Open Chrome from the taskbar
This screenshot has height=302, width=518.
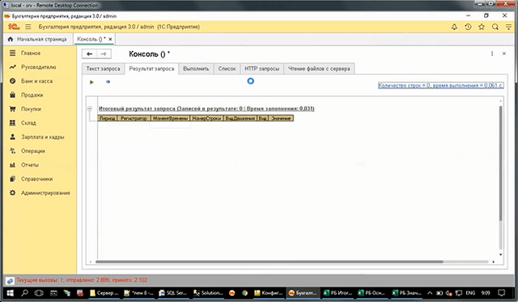coord(244,293)
